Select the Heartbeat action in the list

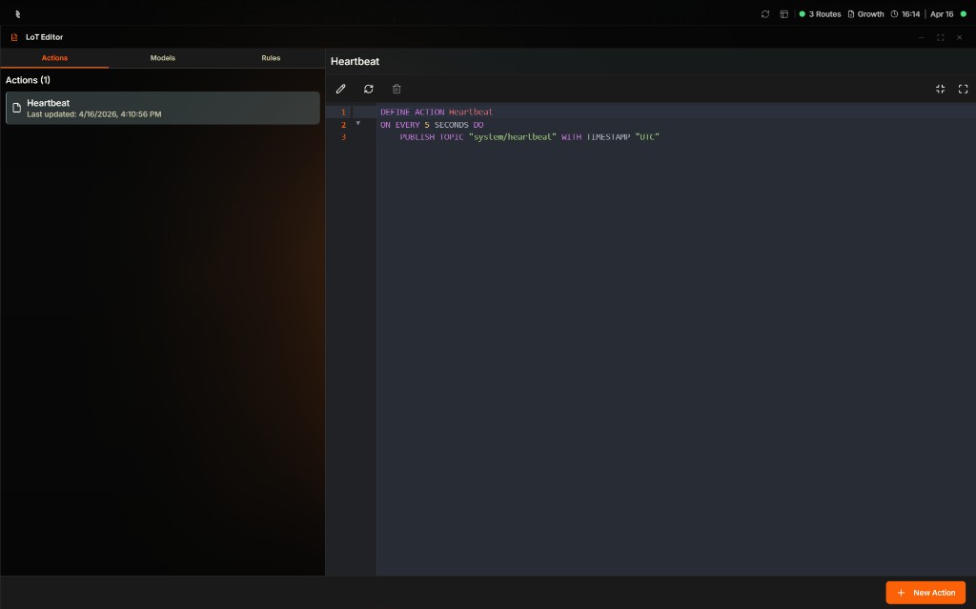[x=162, y=108]
